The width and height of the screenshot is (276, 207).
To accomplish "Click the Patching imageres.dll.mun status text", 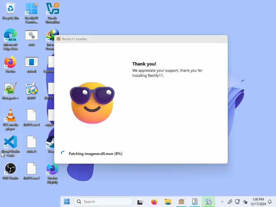I will pyautogui.click(x=95, y=154).
